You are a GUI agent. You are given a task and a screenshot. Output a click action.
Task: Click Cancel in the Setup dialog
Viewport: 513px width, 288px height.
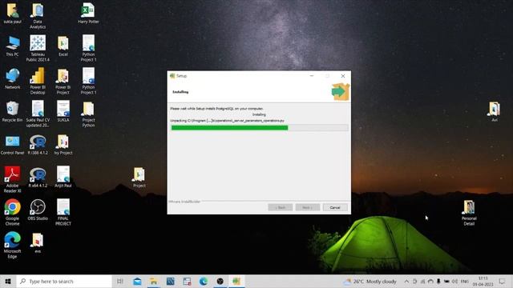click(x=335, y=207)
